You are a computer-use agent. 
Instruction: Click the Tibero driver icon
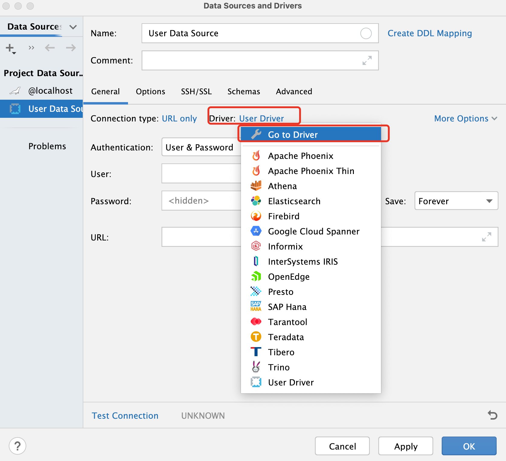click(x=256, y=352)
